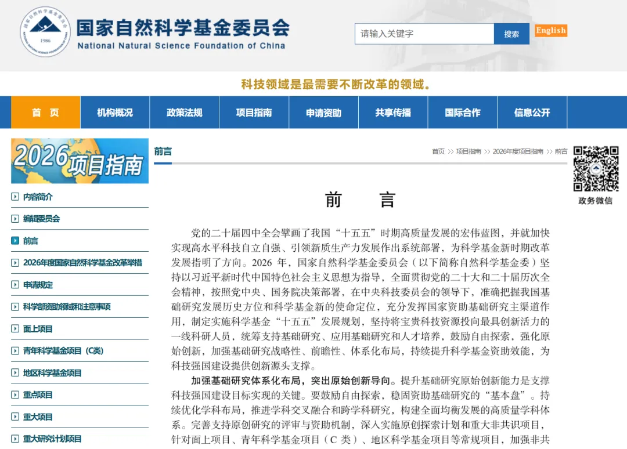Click National Natural Science Foundation of China text
Viewport: 627px width, 449px height.
pyautogui.click(x=182, y=46)
